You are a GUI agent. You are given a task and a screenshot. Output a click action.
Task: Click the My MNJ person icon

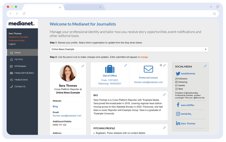pos(11,59)
